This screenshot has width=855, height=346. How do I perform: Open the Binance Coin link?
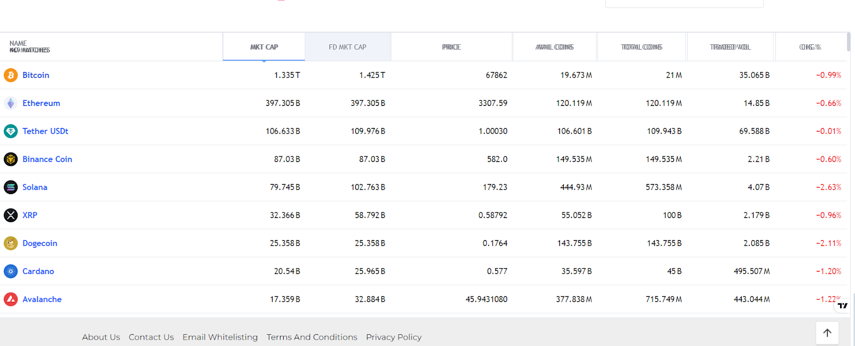[47, 159]
